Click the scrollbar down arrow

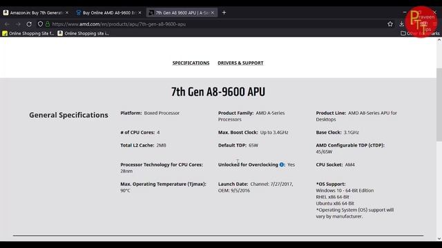439,238
